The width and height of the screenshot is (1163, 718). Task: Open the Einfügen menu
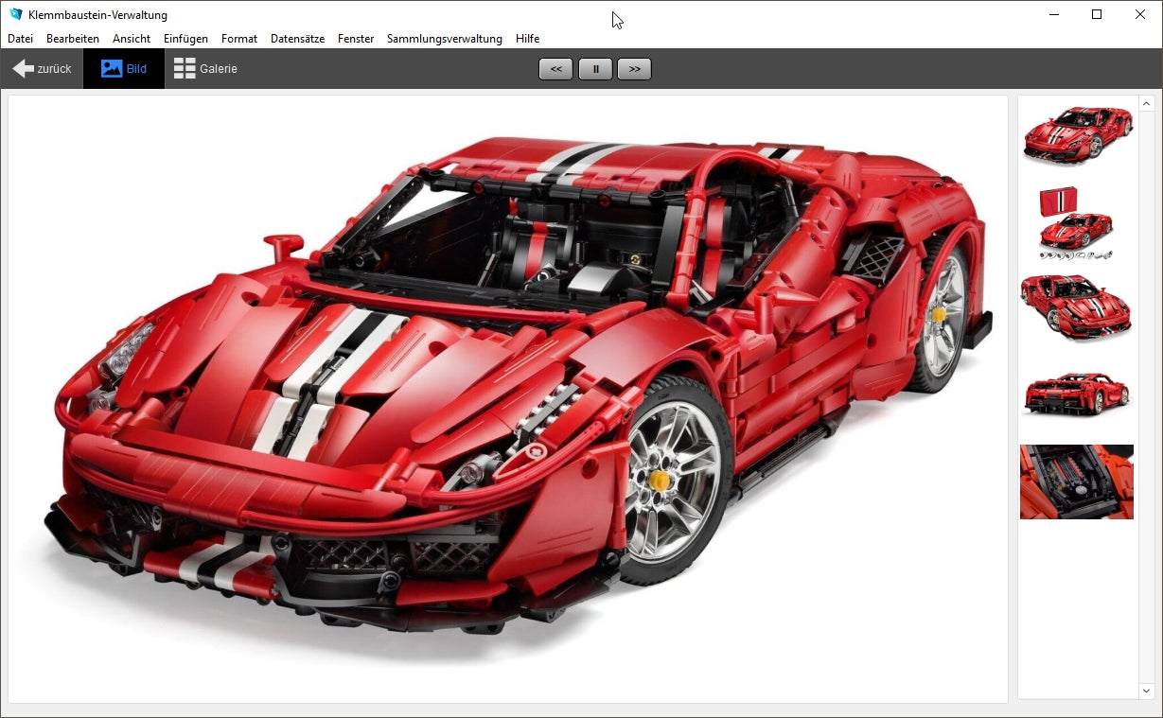coord(185,39)
